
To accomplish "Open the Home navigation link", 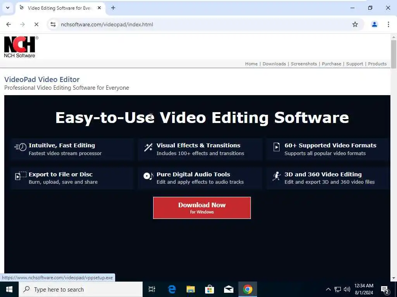I will [x=251, y=64].
